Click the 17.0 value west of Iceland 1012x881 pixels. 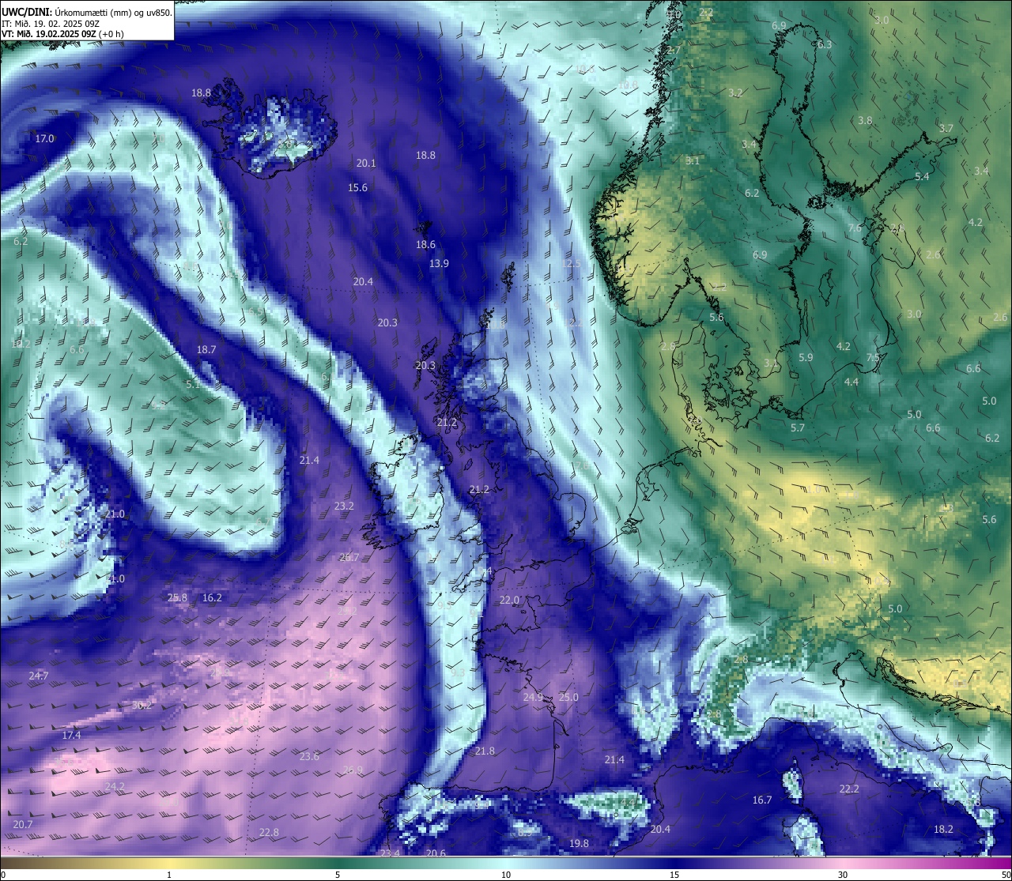44,138
